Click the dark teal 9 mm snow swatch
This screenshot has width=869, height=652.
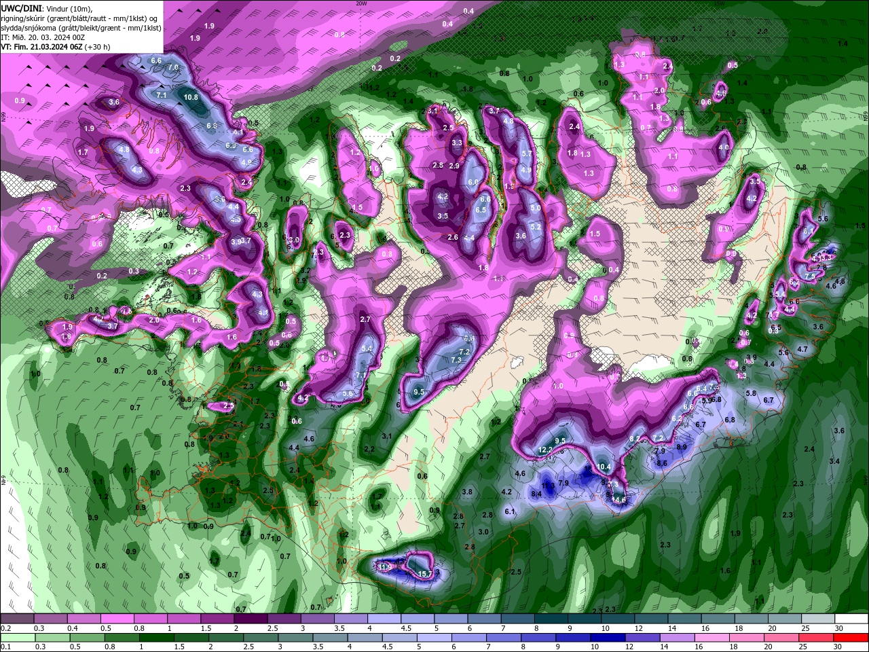coord(585,618)
